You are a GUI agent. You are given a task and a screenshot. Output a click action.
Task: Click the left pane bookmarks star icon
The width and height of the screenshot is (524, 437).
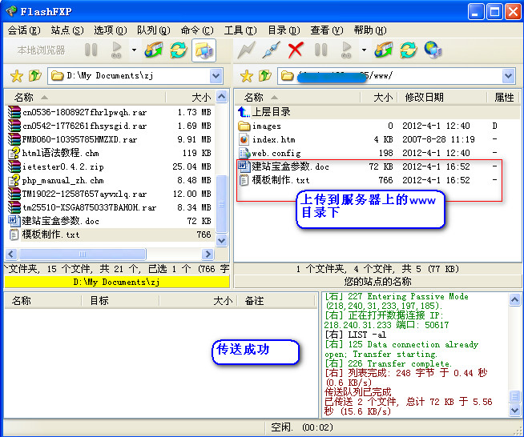[16, 76]
